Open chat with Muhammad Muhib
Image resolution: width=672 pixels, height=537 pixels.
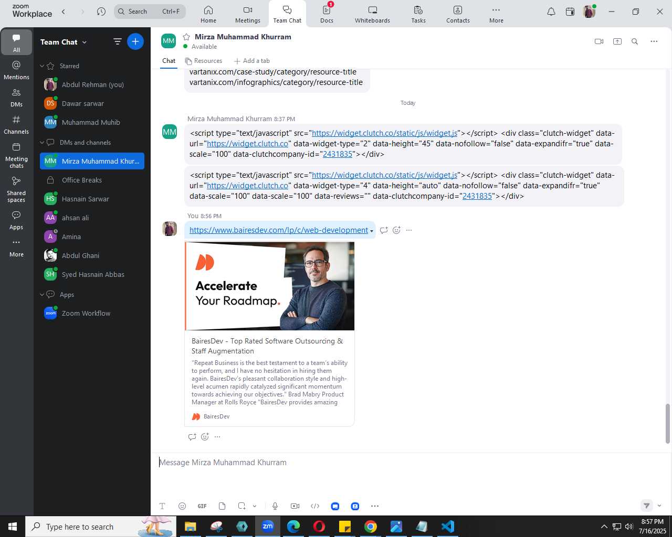[92, 122]
